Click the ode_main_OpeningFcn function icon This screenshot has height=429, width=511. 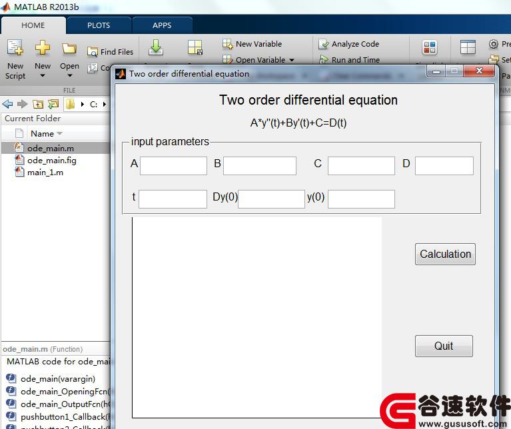click(11, 391)
